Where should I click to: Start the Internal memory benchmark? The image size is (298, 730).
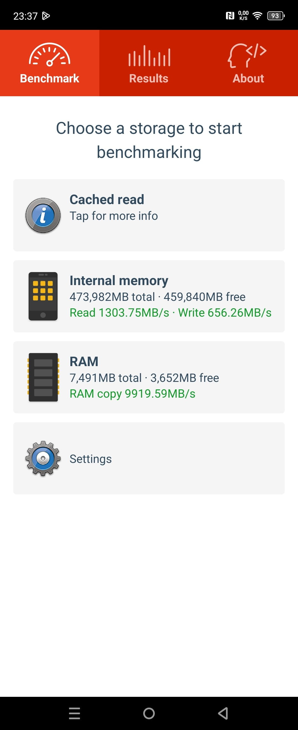(x=149, y=296)
